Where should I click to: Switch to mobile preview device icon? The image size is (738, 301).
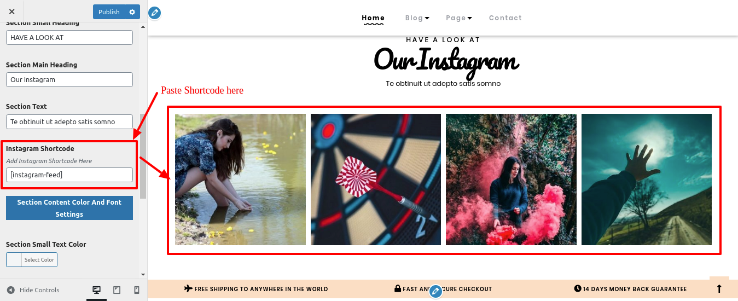point(137,290)
